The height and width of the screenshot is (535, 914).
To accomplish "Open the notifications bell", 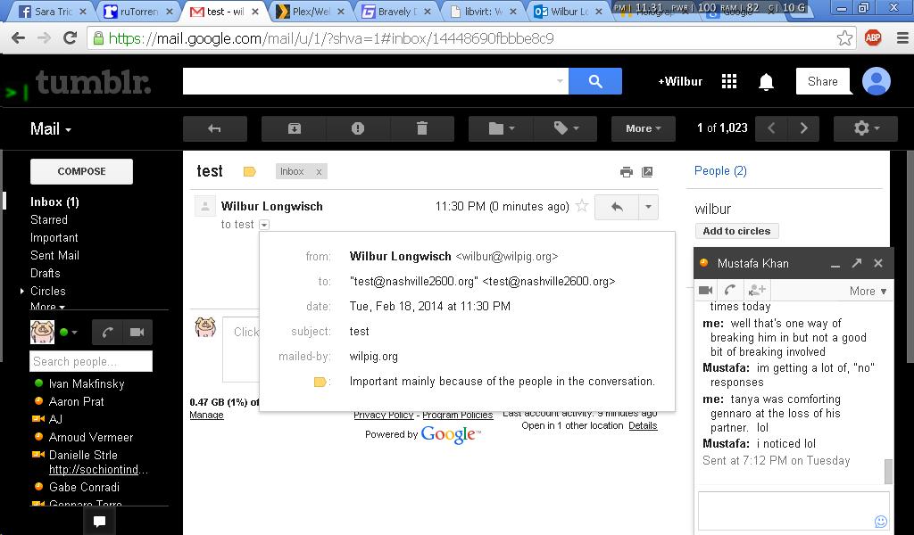I will (766, 82).
